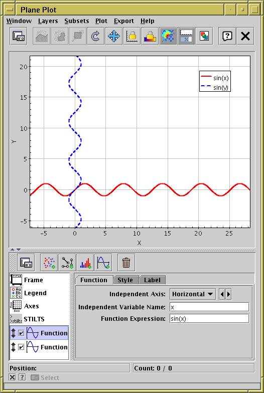Click the Replot circular arrow icon
The width and height of the screenshot is (264, 393).
95,36
